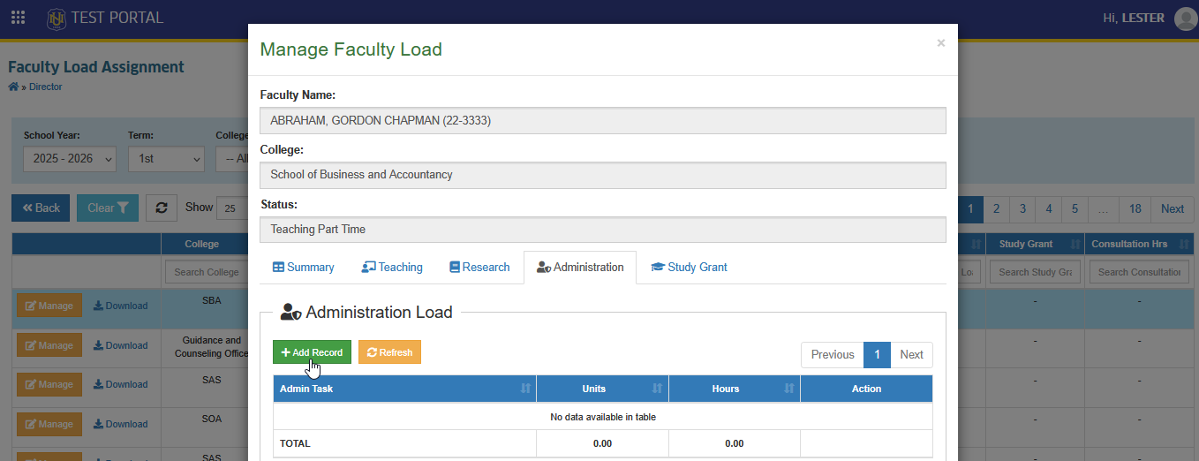Go to page 2 of faculty list
Image resolution: width=1199 pixels, height=461 pixels.
click(996, 208)
